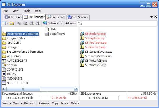The image size is (159, 108).
Task: Click the New button in bottom bar
Action: tap(5, 103)
